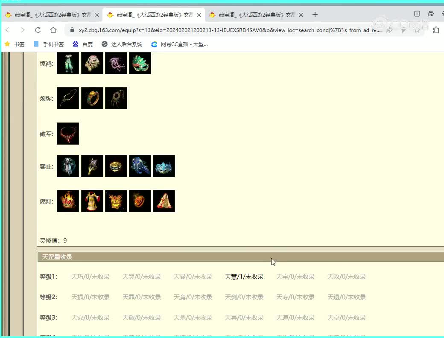Click the green feather mask in 惊鸿 row

140,63
